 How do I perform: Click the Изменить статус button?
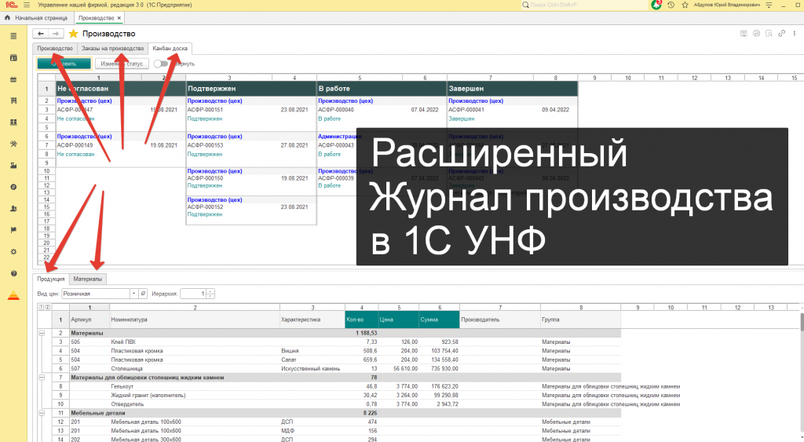(122, 64)
